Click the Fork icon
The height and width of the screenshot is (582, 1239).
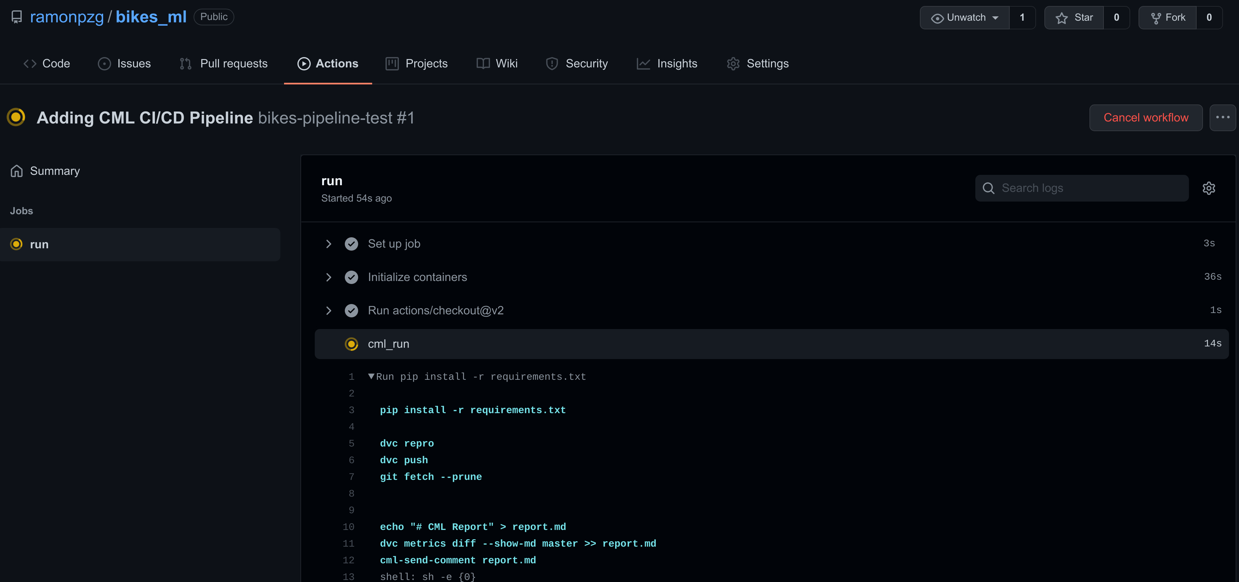pyautogui.click(x=1156, y=18)
